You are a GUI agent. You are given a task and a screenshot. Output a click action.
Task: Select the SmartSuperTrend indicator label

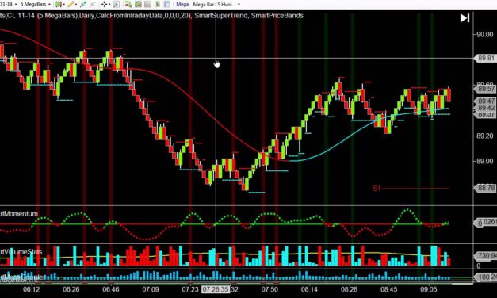coord(221,16)
